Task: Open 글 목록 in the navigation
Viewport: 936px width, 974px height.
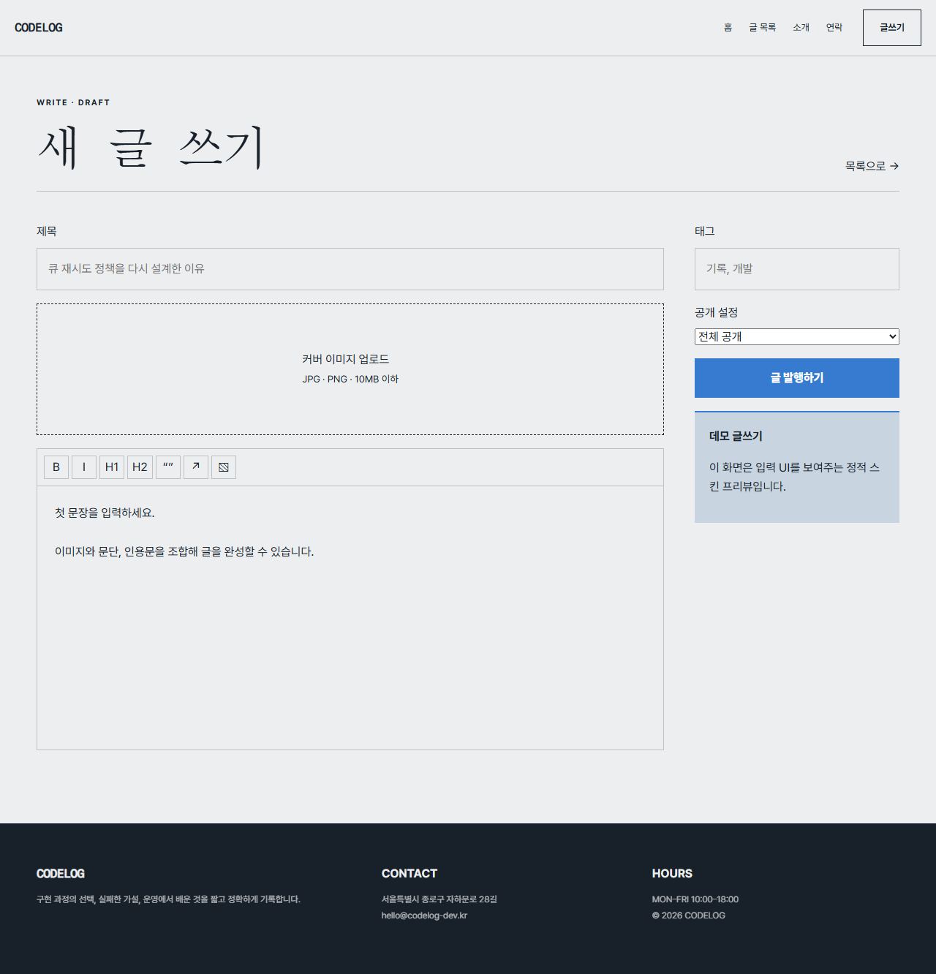Action: pyautogui.click(x=762, y=28)
